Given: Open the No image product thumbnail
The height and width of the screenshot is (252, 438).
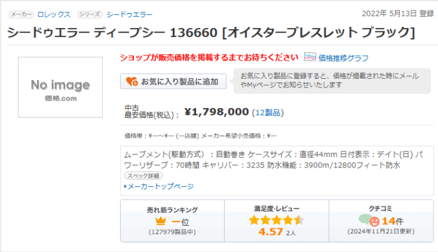Looking at the screenshot, I should [60, 87].
